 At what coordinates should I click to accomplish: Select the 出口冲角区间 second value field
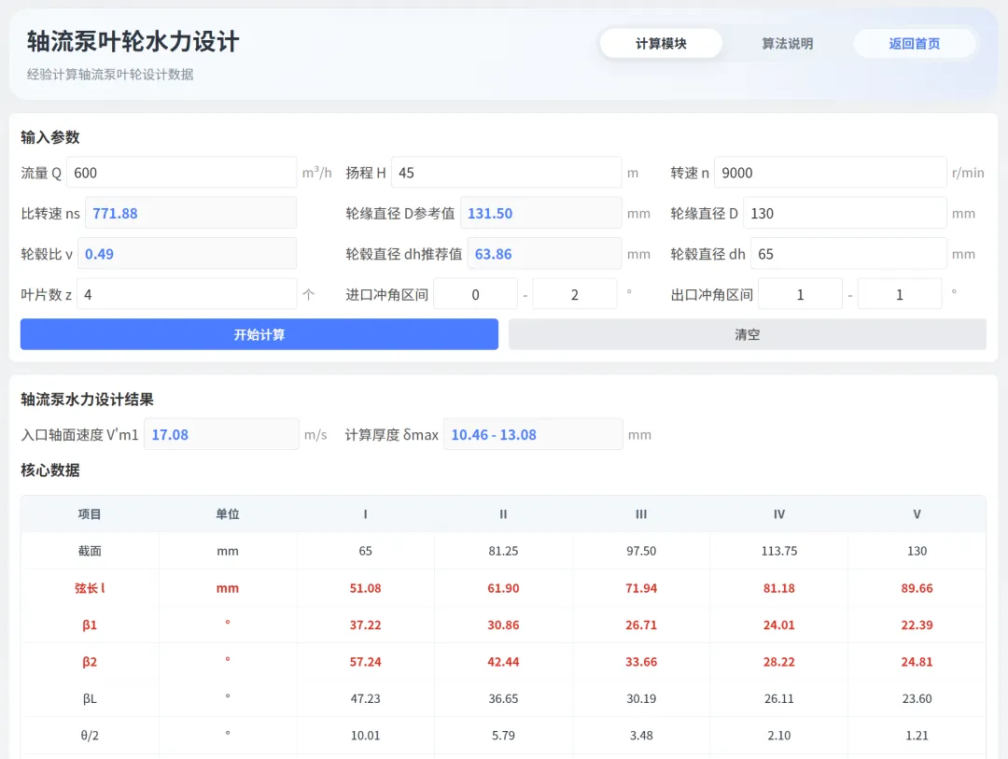(900, 294)
